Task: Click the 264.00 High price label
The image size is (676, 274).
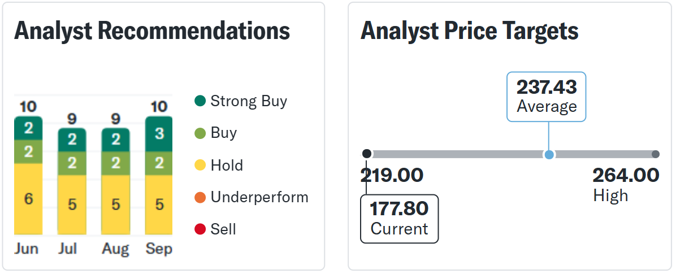Action: tap(626, 175)
